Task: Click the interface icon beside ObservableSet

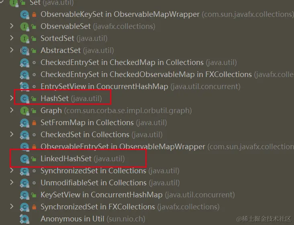Action: pyautogui.click(x=24, y=26)
